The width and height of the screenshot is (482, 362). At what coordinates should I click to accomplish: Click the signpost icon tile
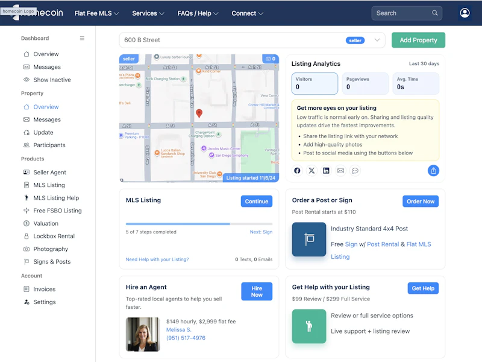[x=309, y=239]
